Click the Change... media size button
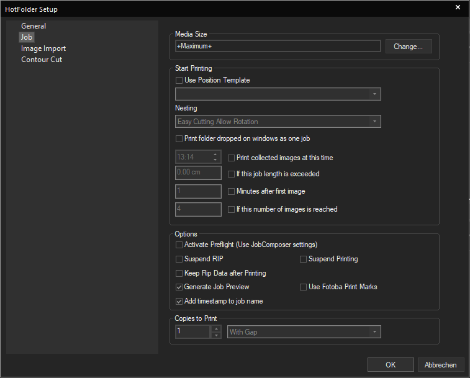The width and height of the screenshot is (470, 378). click(x=409, y=47)
